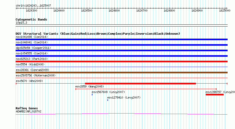Select the 10p15.3 cytogenetic band bar

[x=121, y=25]
